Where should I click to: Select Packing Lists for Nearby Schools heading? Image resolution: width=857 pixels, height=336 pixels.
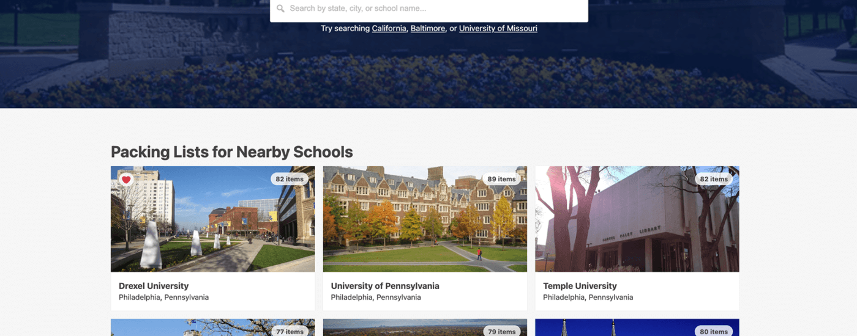[232, 152]
